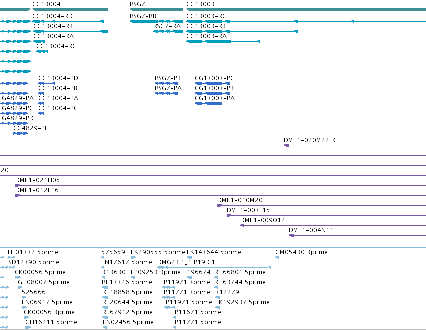Click EST EN06917.5prime
This screenshot has height=330, width=426.
point(24,307)
